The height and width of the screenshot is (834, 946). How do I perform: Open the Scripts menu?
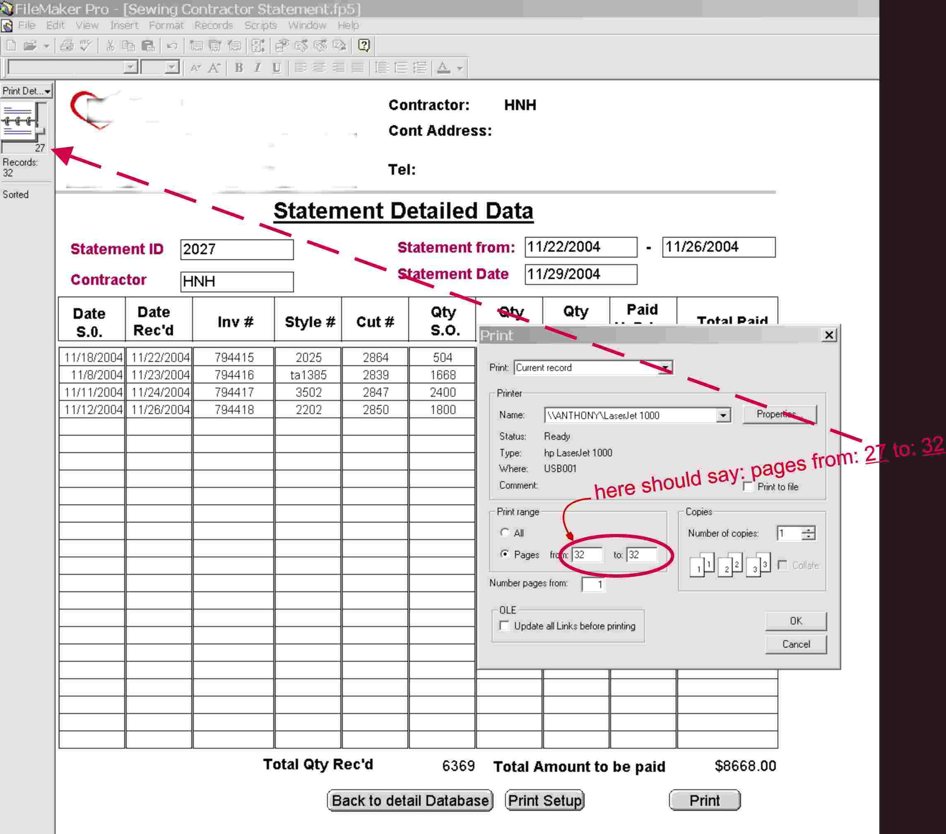[x=260, y=25]
